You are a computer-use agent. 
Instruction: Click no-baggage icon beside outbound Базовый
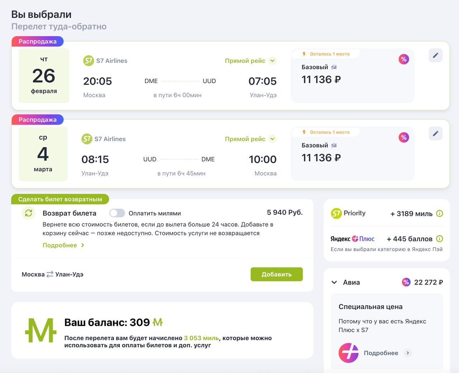[334, 67]
